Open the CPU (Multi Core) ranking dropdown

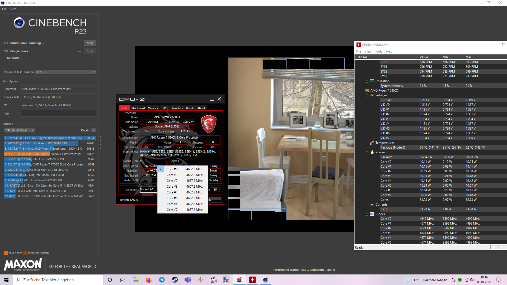click(19, 130)
